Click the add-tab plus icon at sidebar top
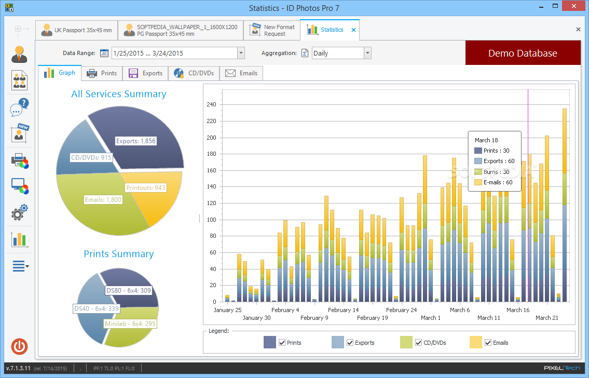 18,29
